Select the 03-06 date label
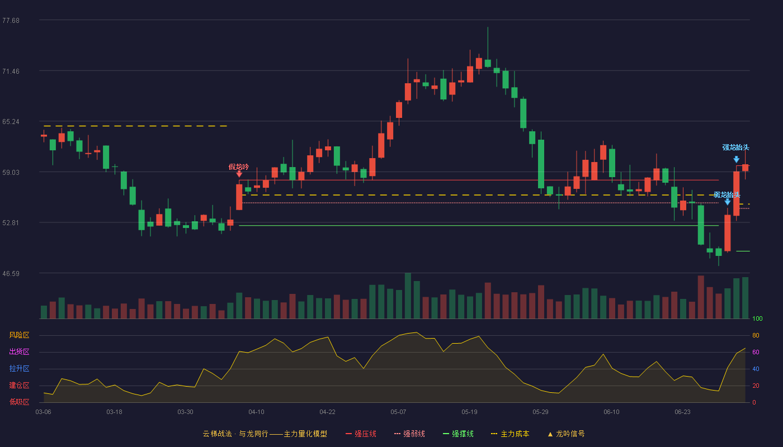Screen dimensions: 783x447 43,412
